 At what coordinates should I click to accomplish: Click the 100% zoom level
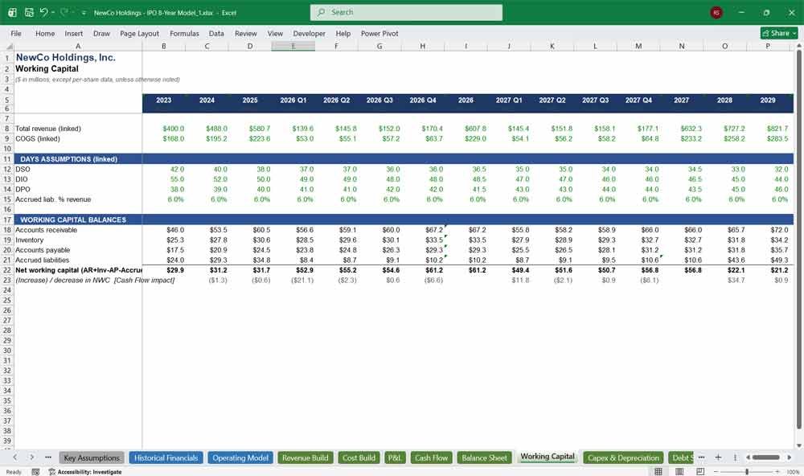tap(793, 471)
